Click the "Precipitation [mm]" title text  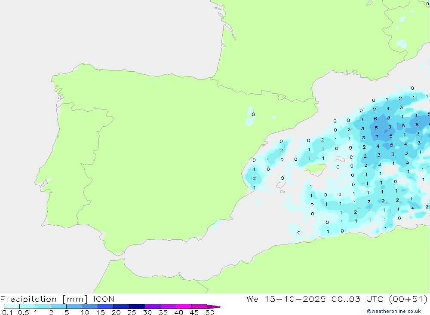[44, 299]
